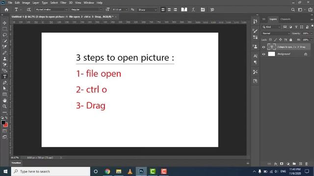Image resolution: width=314 pixels, height=176 pixels.
Task: Open the Edit Toolbar three-dots button
Action: click(x=4, y=112)
